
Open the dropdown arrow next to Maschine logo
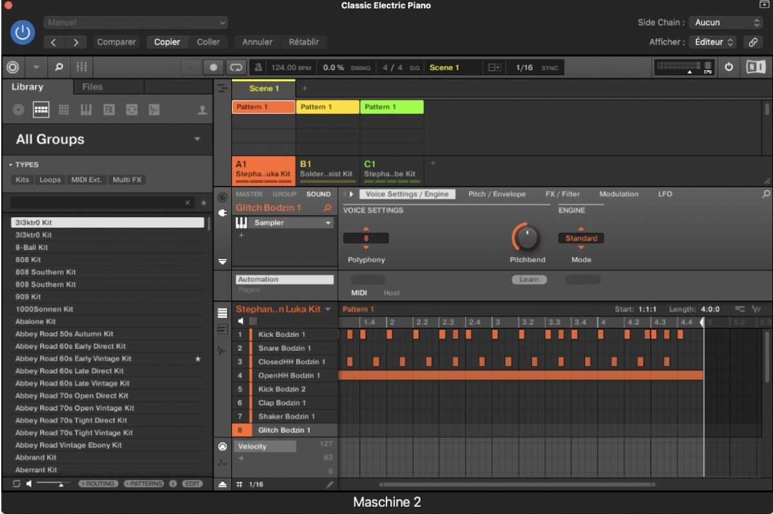coord(36,67)
